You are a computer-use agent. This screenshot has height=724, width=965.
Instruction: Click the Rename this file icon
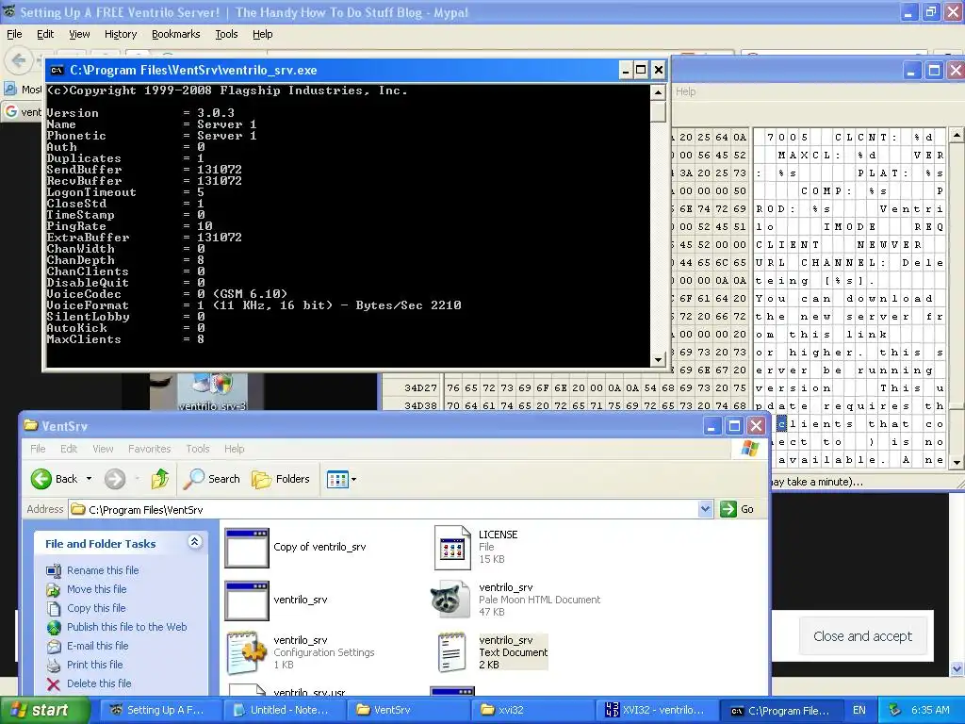(x=54, y=570)
